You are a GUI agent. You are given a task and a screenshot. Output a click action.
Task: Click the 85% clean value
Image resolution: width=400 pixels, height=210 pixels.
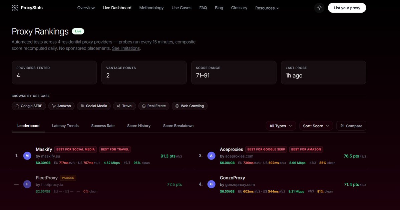click(x=327, y=163)
